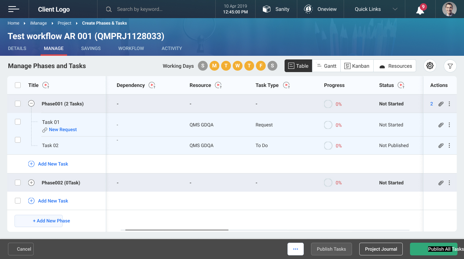This screenshot has height=259, width=464.
Task: Switch to Kanban view
Action: pos(357,66)
